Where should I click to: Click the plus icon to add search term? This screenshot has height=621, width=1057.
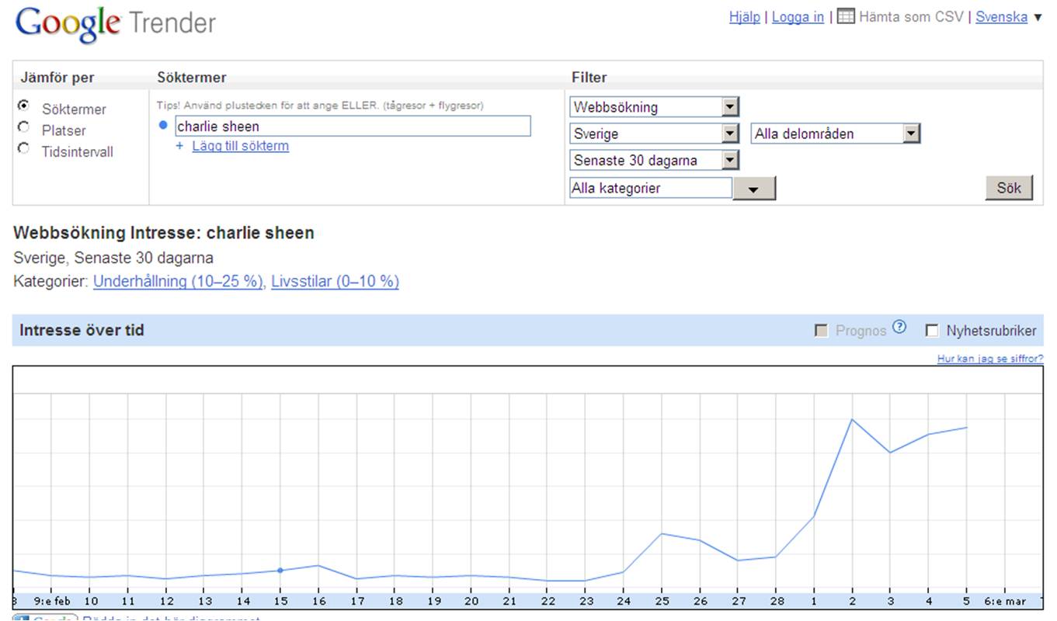click(179, 146)
